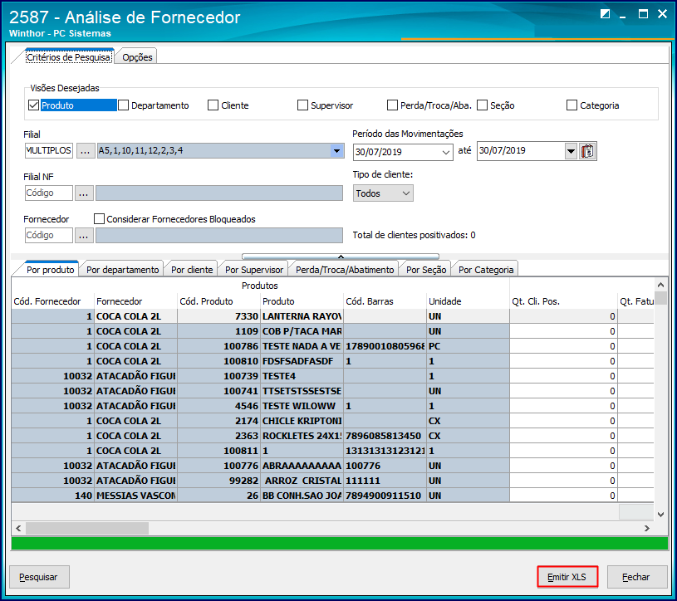Switch to Por Seção tab
The height and width of the screenshot is (601, 677).
click(x=426, y=270)
